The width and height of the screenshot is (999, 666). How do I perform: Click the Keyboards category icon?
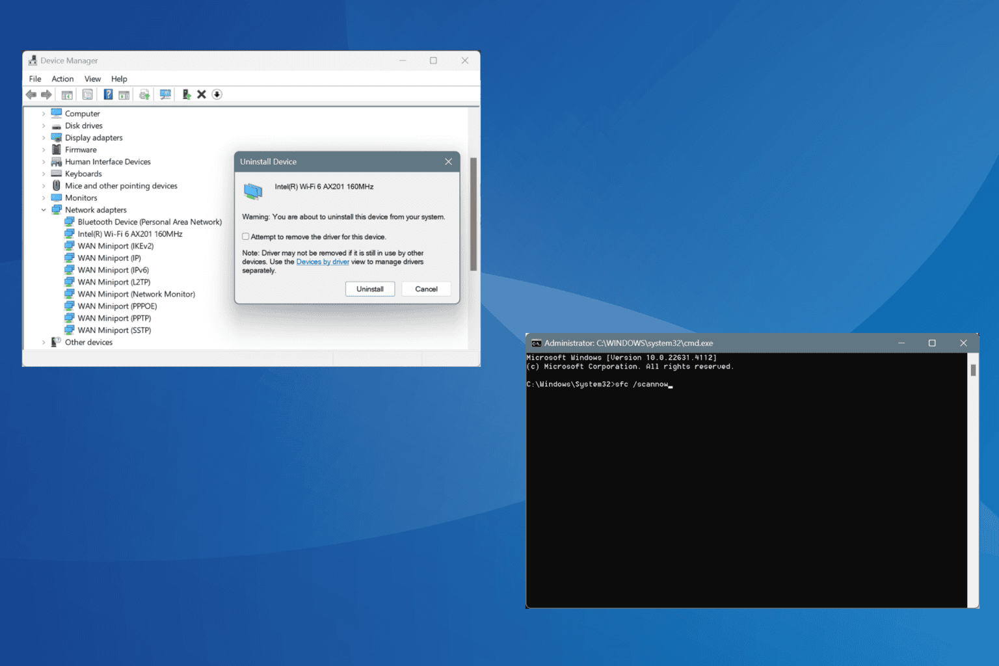point(57,174)
